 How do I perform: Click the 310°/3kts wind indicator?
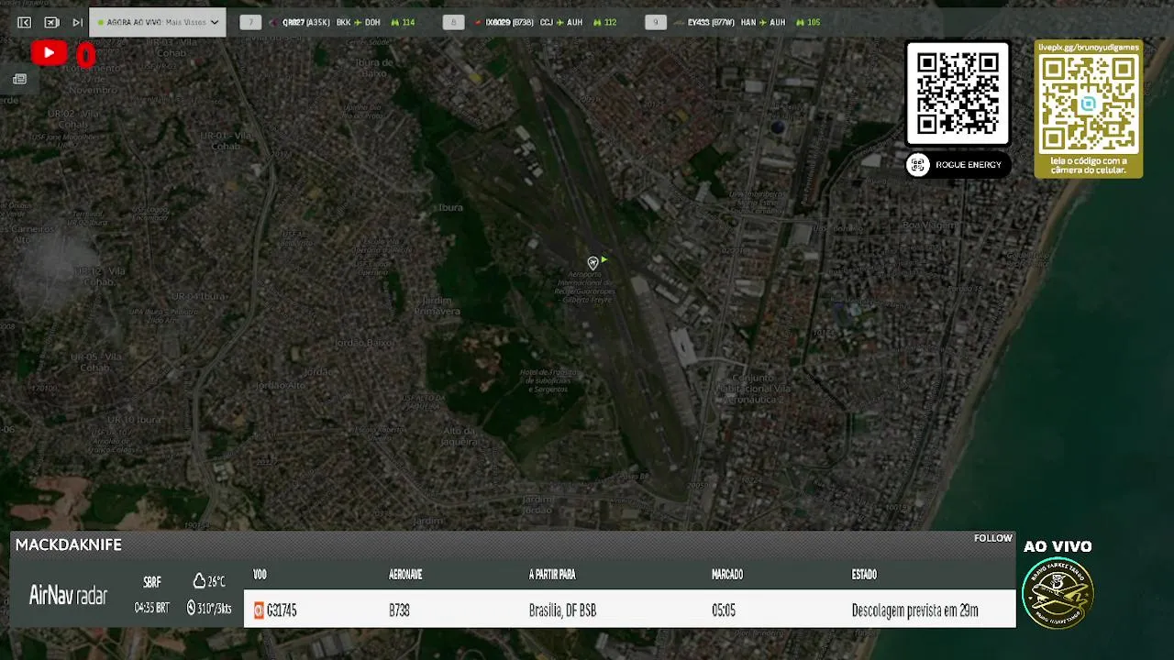pyautogui.click(x=209, y=608)
